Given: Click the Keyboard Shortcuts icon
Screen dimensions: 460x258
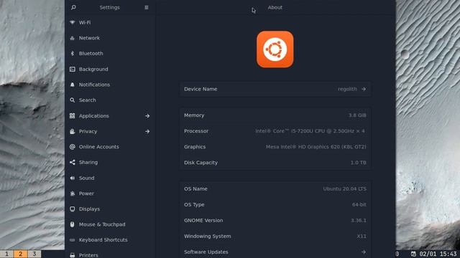Looking at the screenshot, I should coord(72,240).
